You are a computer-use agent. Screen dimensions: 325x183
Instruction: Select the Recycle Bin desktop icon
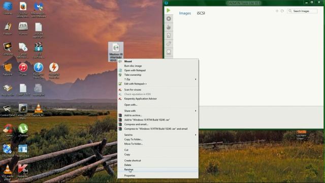(8, 90)
